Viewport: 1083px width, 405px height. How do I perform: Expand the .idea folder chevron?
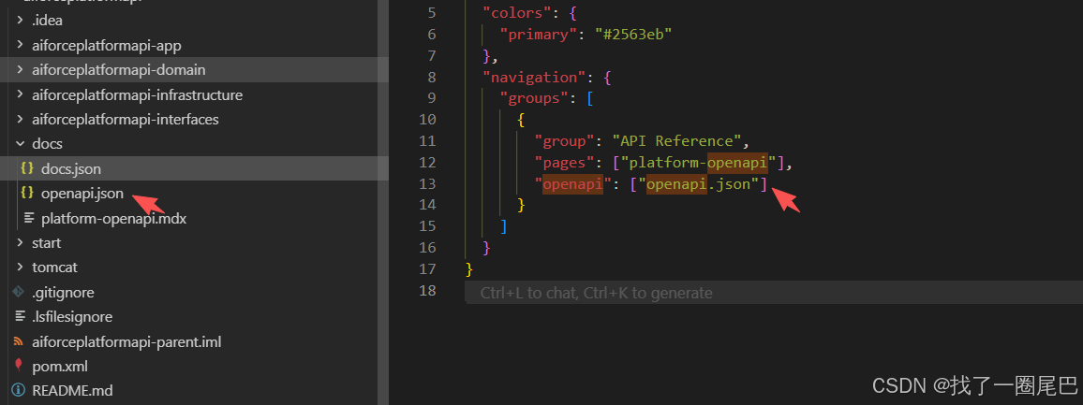pos(21,21)
